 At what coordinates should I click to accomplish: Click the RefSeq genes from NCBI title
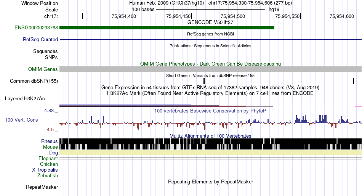tap(210, 34)
